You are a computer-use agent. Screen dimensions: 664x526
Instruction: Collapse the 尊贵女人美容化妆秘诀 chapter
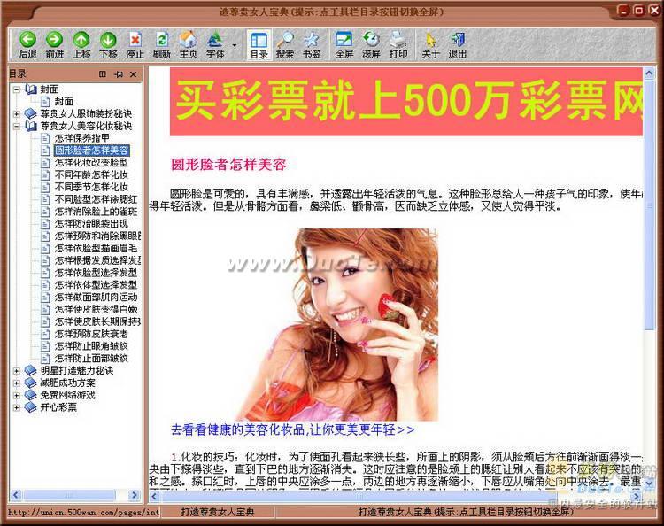17,126
